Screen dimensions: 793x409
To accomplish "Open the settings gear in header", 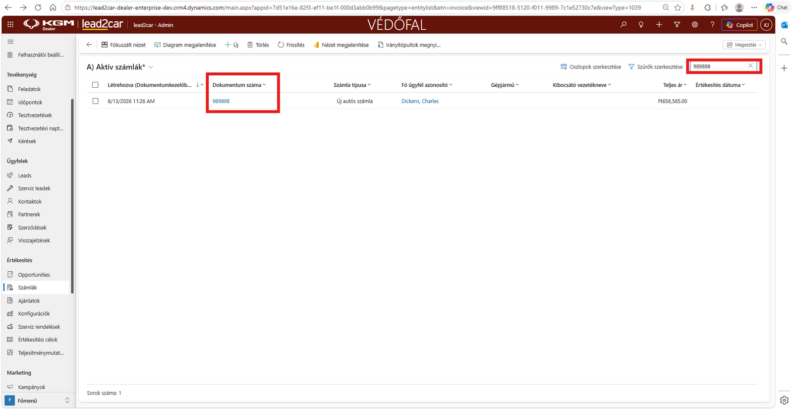I will [x=695, y=24].
